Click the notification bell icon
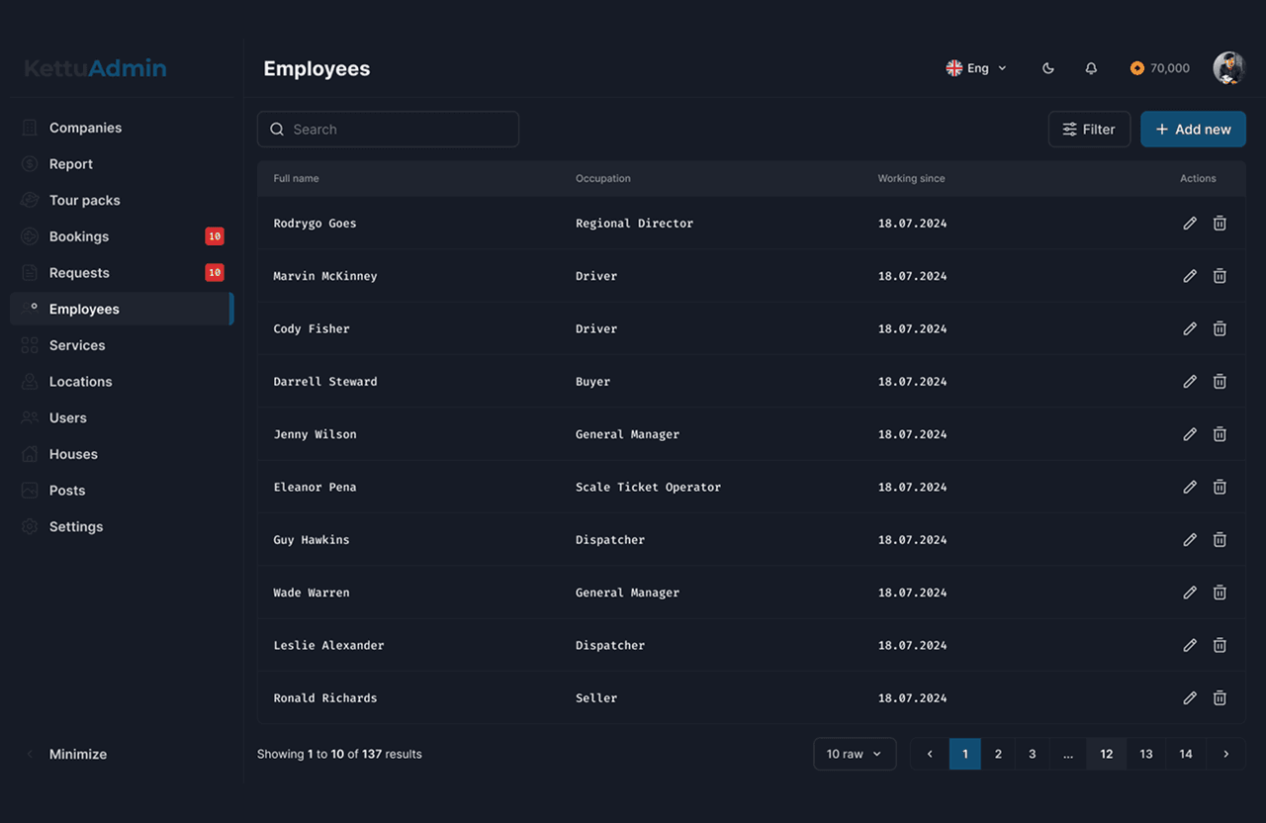This screenshot has width=1266, height=823. [x=1091, y=68]
